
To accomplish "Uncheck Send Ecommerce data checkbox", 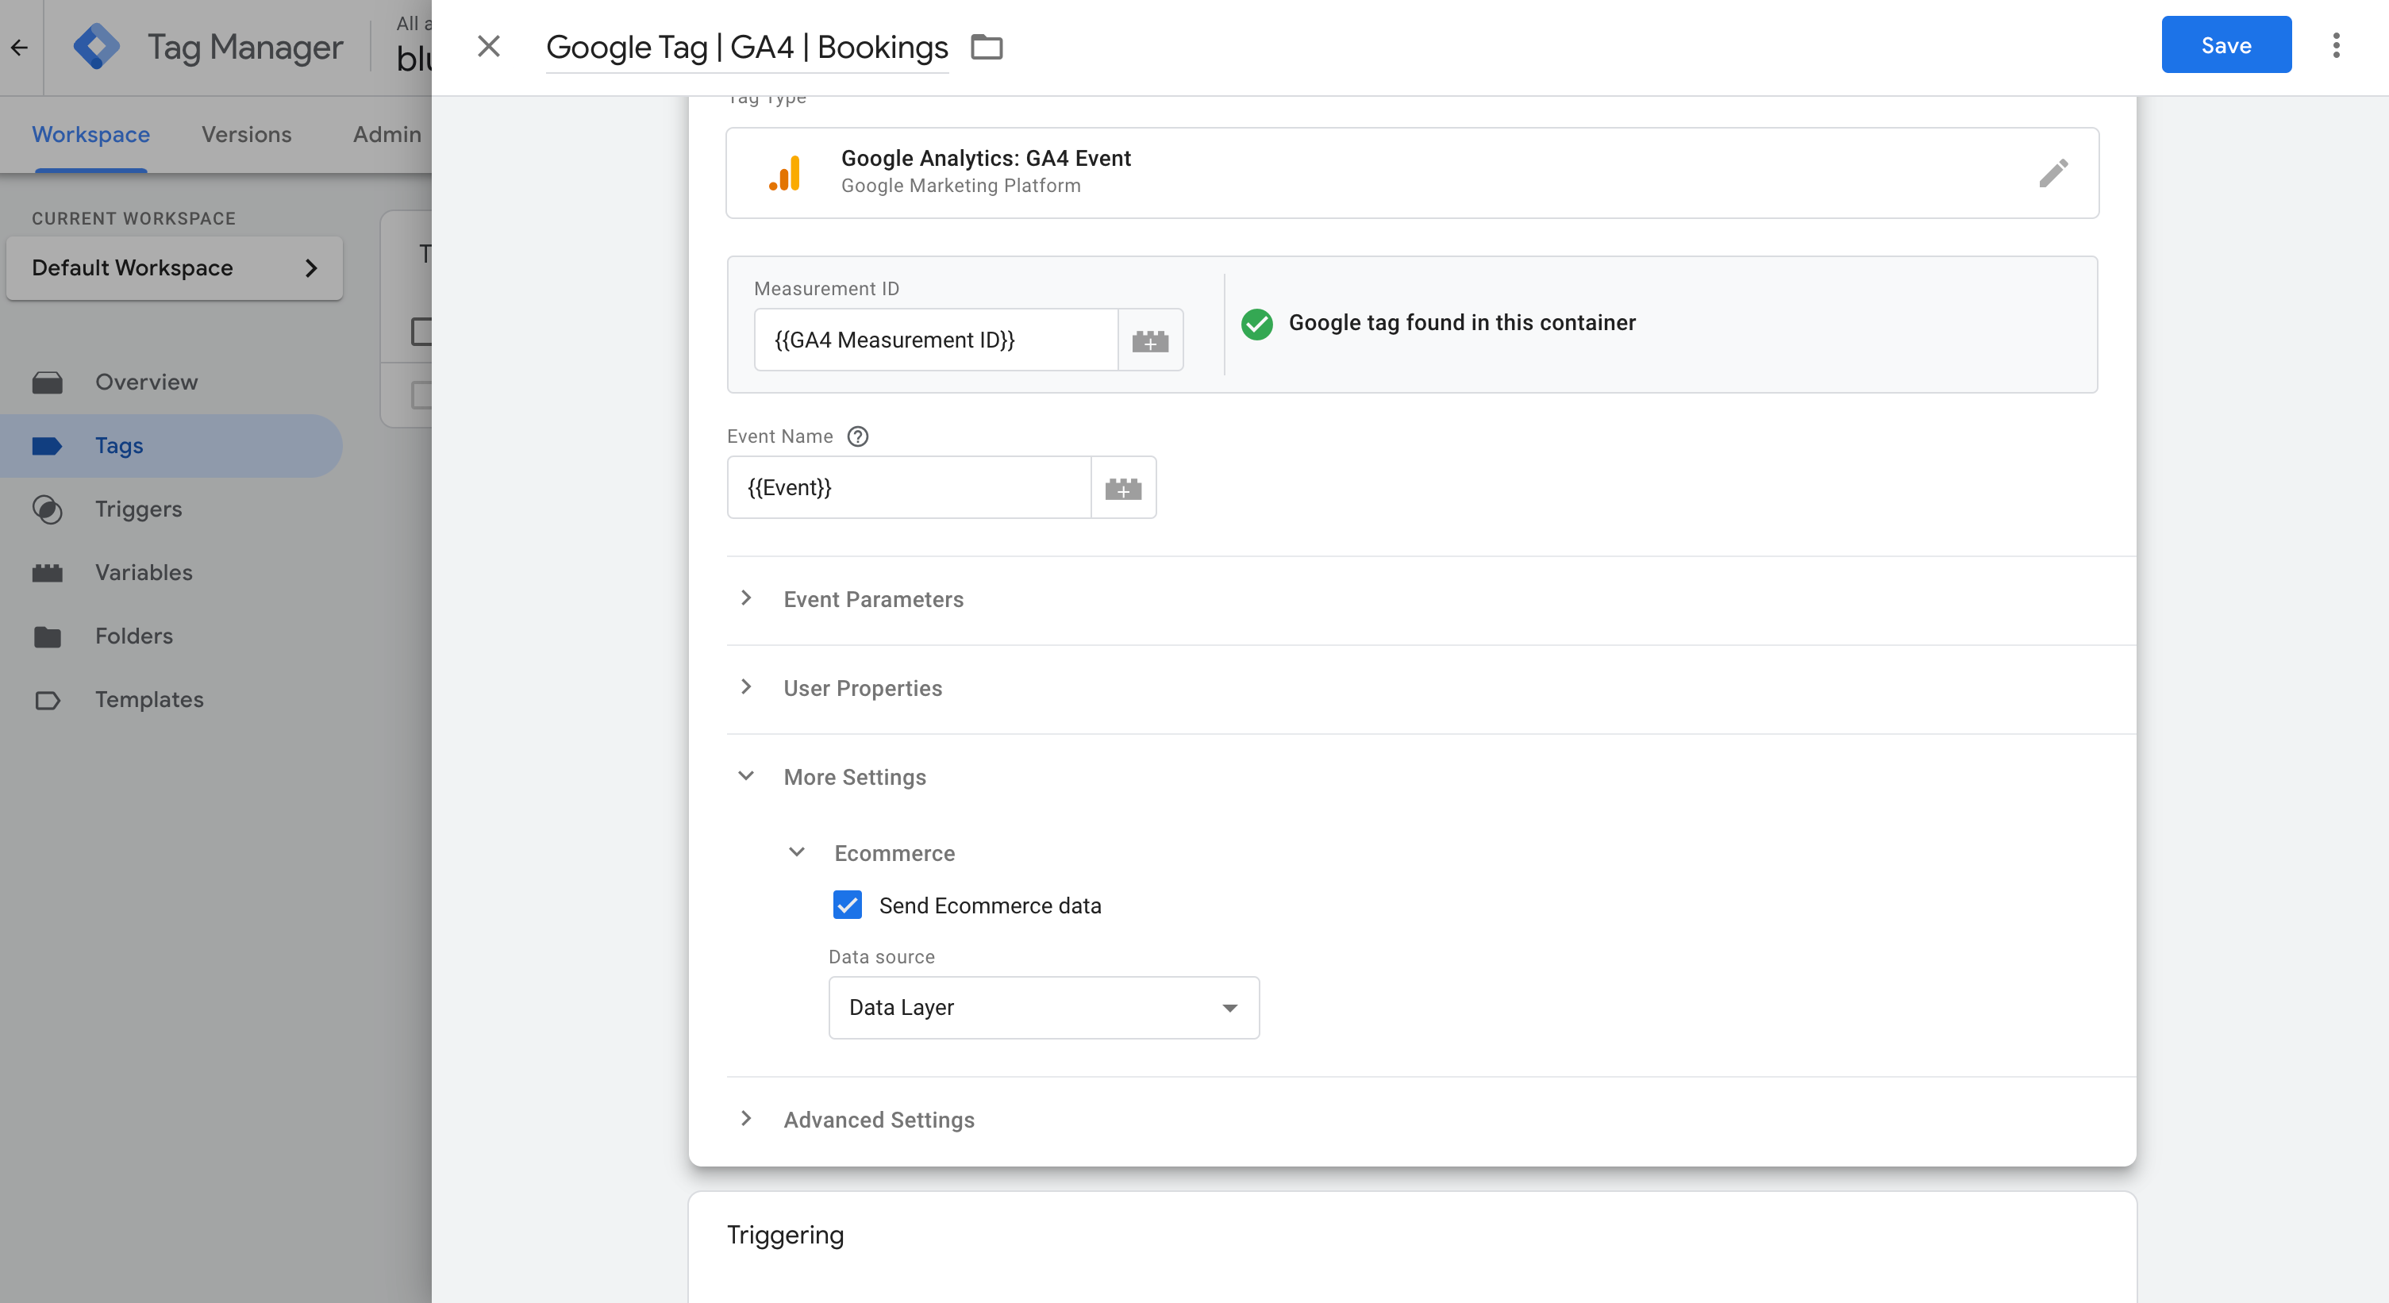I will (847, 905).
